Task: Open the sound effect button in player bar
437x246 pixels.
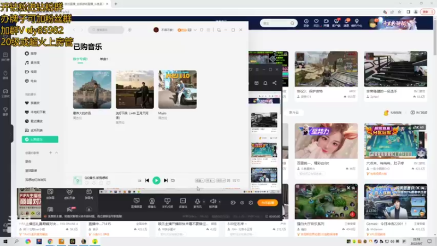Action: point(221,181)
